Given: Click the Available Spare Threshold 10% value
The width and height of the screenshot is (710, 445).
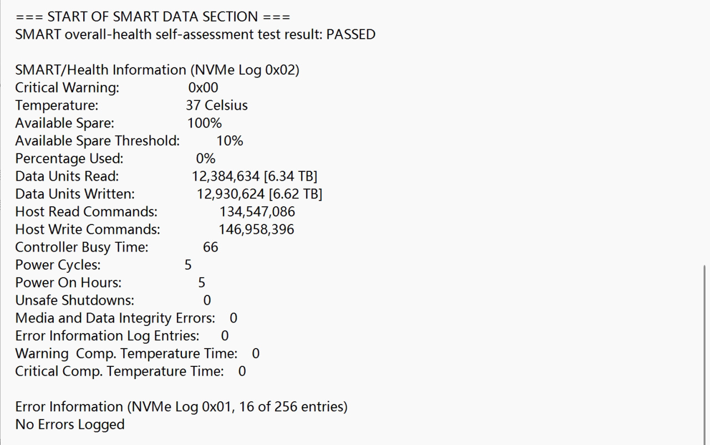Looking at the screenshot, I should click(x=230, y=141).
